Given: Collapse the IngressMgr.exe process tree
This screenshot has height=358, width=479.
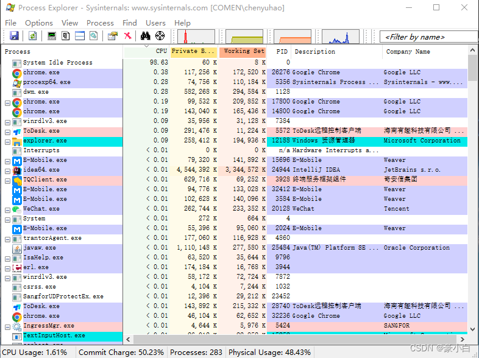Looking at the screenshot, I should (x=8, y=327).
